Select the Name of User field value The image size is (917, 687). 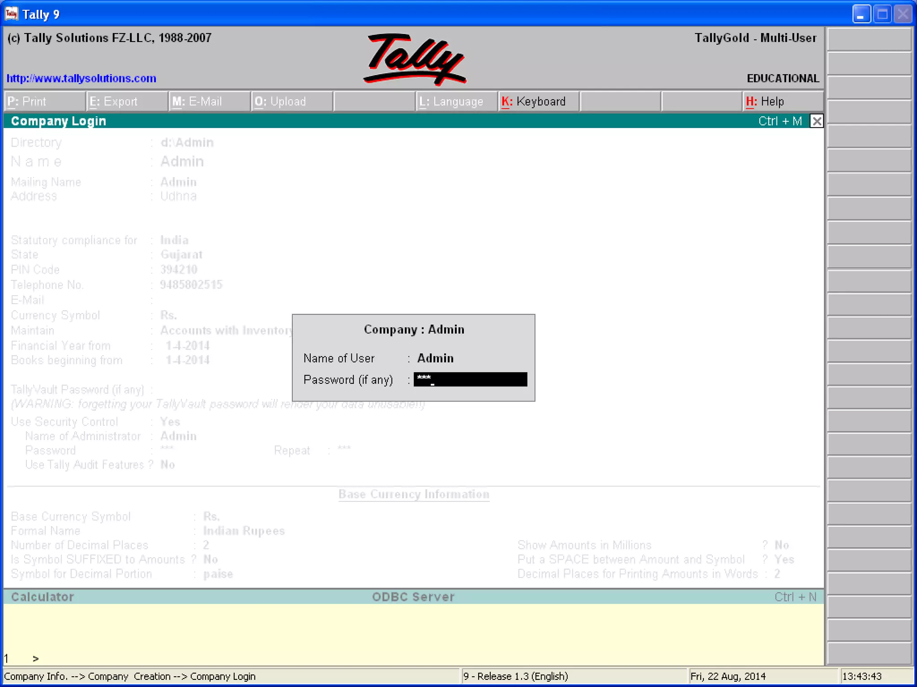[435, 358]
